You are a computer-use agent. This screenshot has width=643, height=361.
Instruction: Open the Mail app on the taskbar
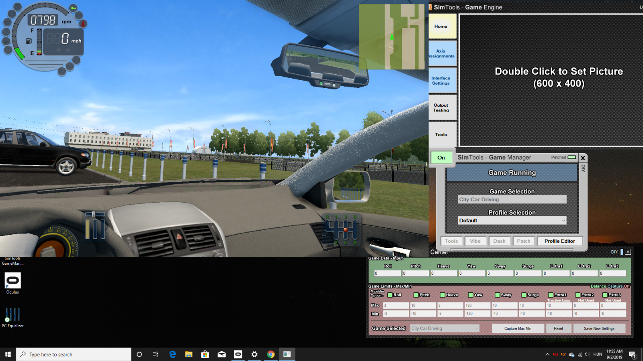coord(221,354)
